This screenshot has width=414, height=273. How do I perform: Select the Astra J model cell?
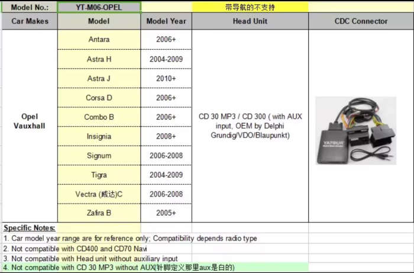[99, 79]
